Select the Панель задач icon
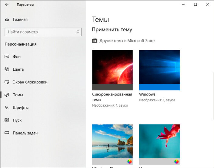The height and width of the screenshot is (168, 214). pyautogui.click(x=7, y=133)
